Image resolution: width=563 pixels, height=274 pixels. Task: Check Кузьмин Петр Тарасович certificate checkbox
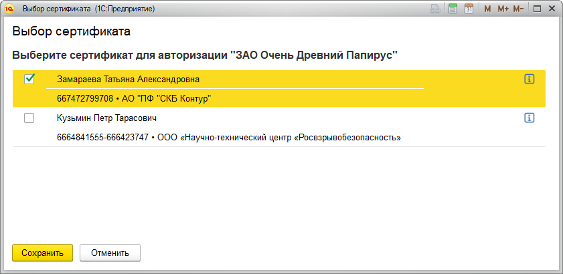point(29,118)
